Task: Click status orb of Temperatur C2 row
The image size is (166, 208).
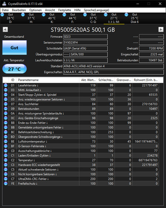Action: tap(6, 160)
